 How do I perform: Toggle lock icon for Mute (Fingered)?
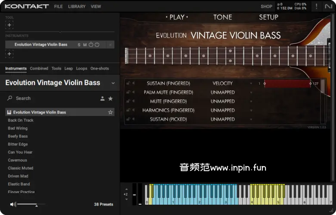click(128, 101)
